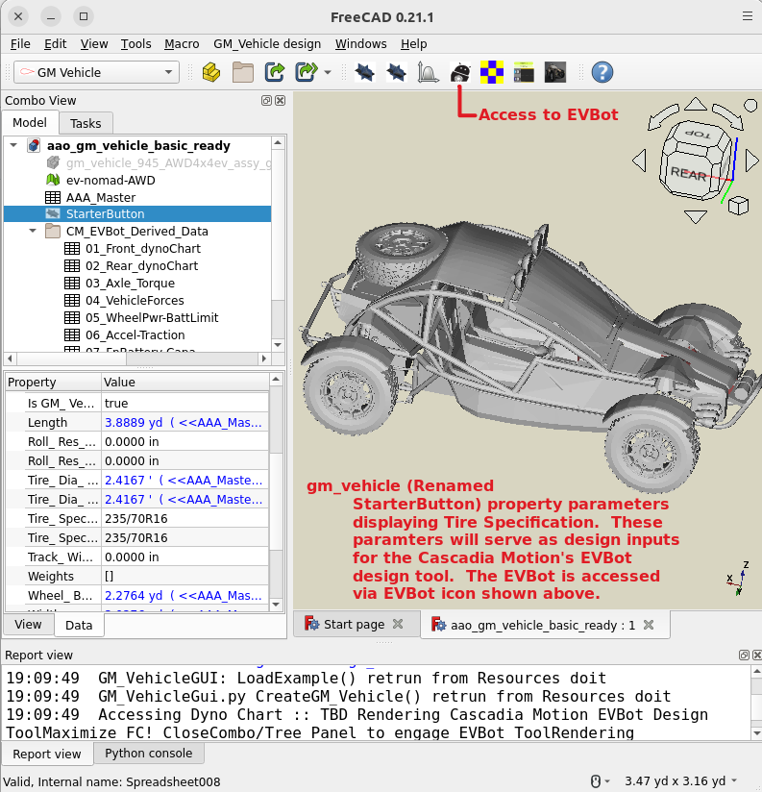Collapse the aao_gm_vehicle_basic_ready document tree
Viewport: 762px width, 792px height.
click(x=13, y=146)
